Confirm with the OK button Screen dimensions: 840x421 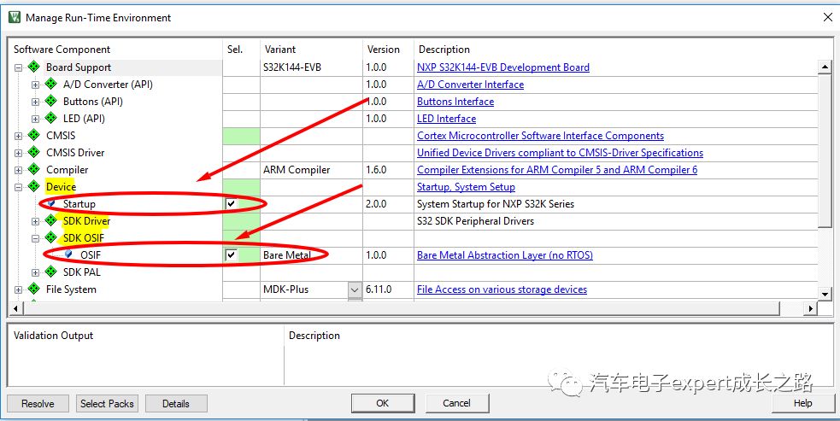pyautogui.click(x=383, y=403)
